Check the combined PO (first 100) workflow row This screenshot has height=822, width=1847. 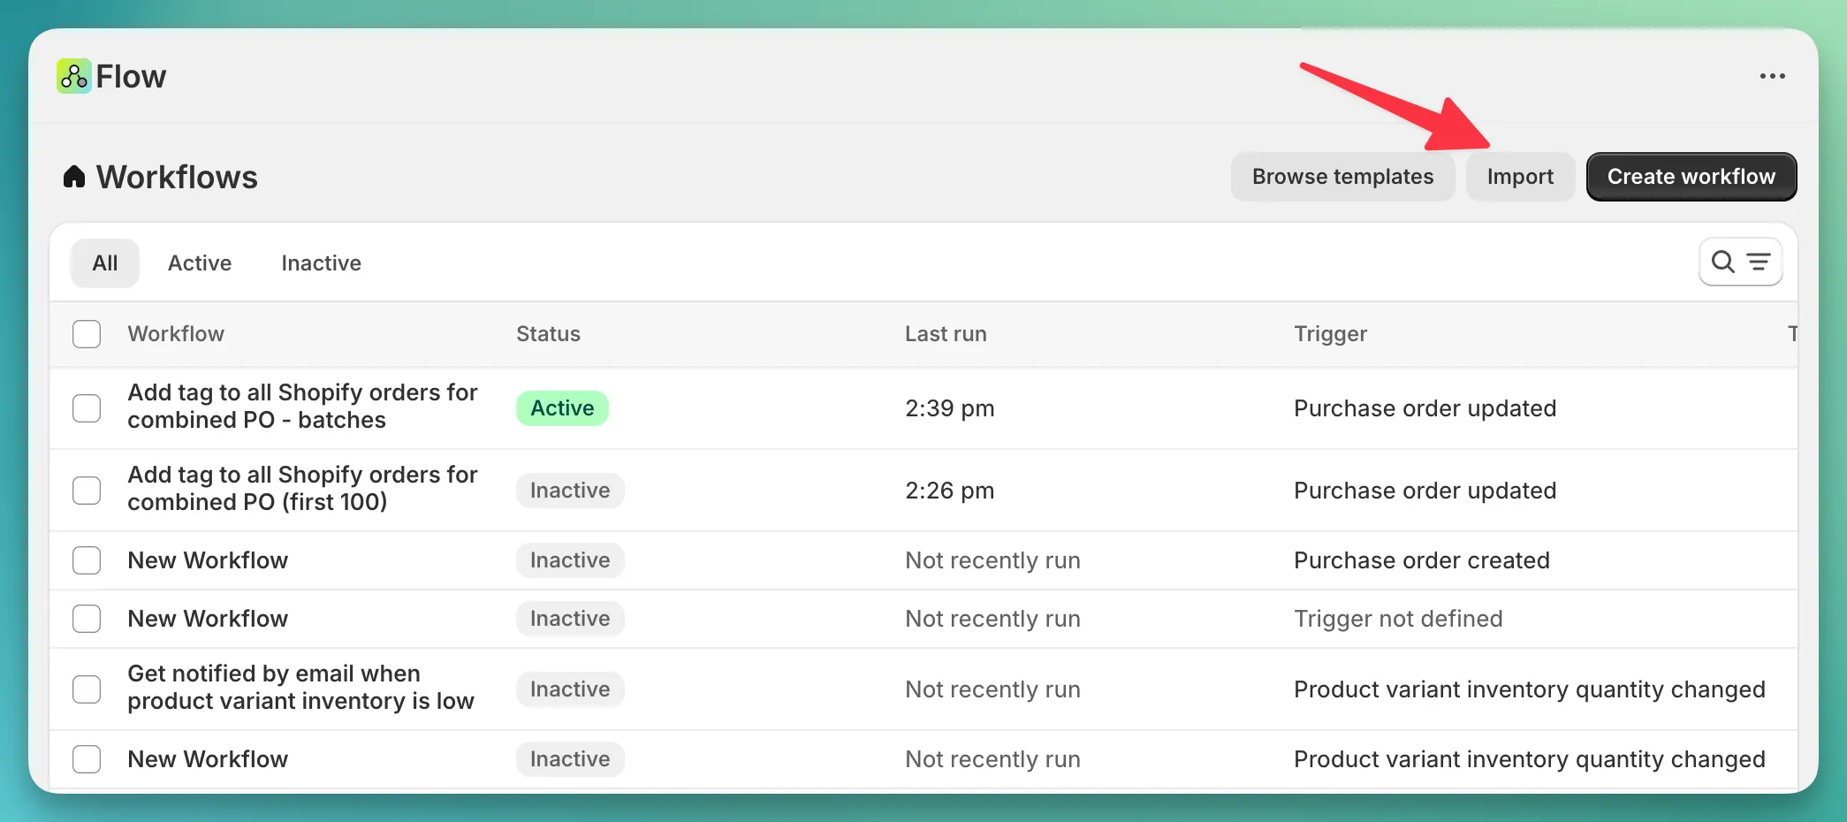coord(87,490)
